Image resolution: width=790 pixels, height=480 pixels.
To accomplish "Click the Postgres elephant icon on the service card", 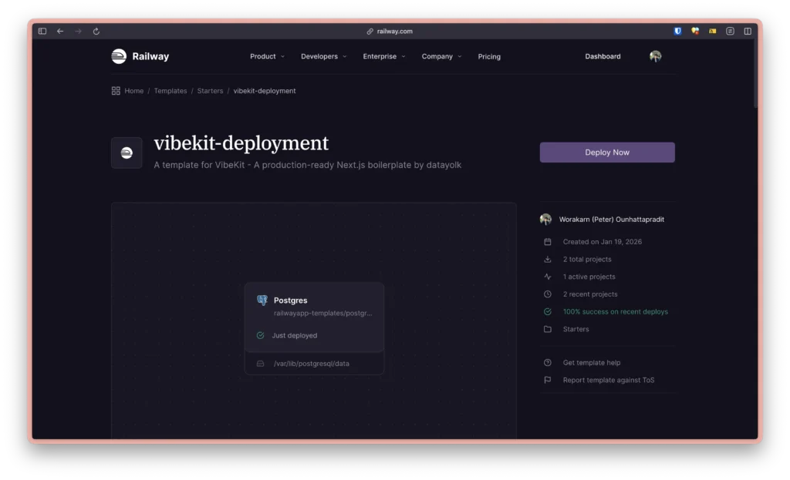I will [x=262, y=300].
